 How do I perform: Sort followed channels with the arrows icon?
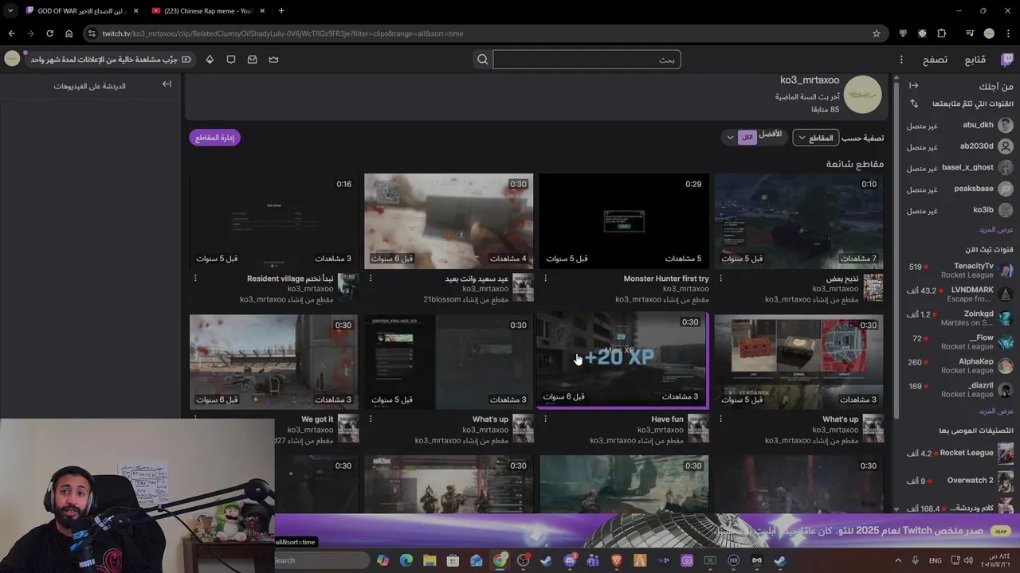913,104
